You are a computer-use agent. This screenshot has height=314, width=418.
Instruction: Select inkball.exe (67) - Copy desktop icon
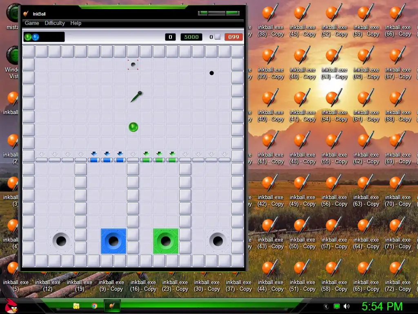398,62
